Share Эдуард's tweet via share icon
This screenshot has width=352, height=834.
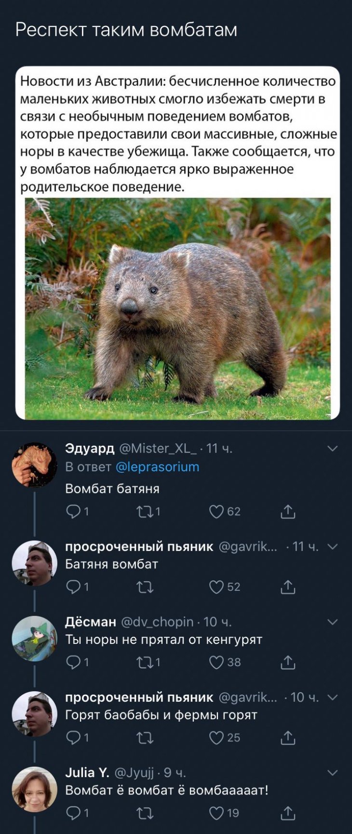coord(288,511)
